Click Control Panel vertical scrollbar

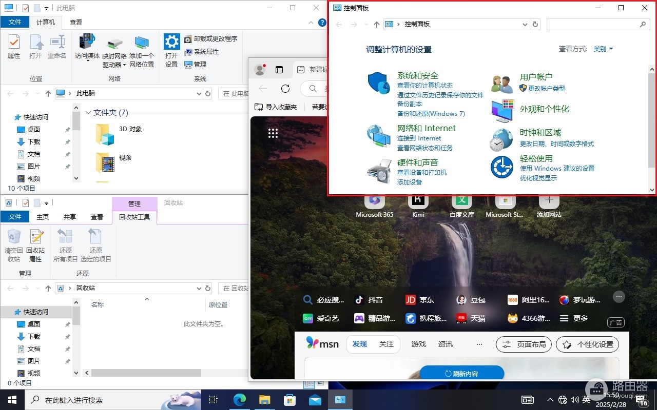[652, 120]
